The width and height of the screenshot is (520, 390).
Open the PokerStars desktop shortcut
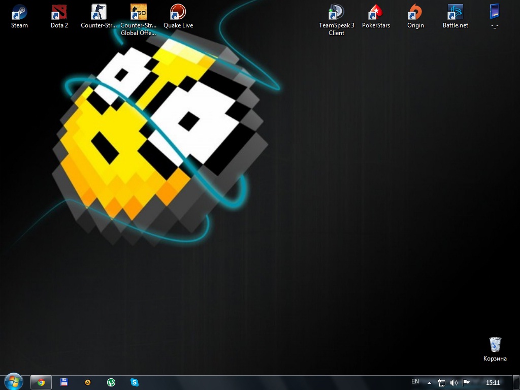376,12
